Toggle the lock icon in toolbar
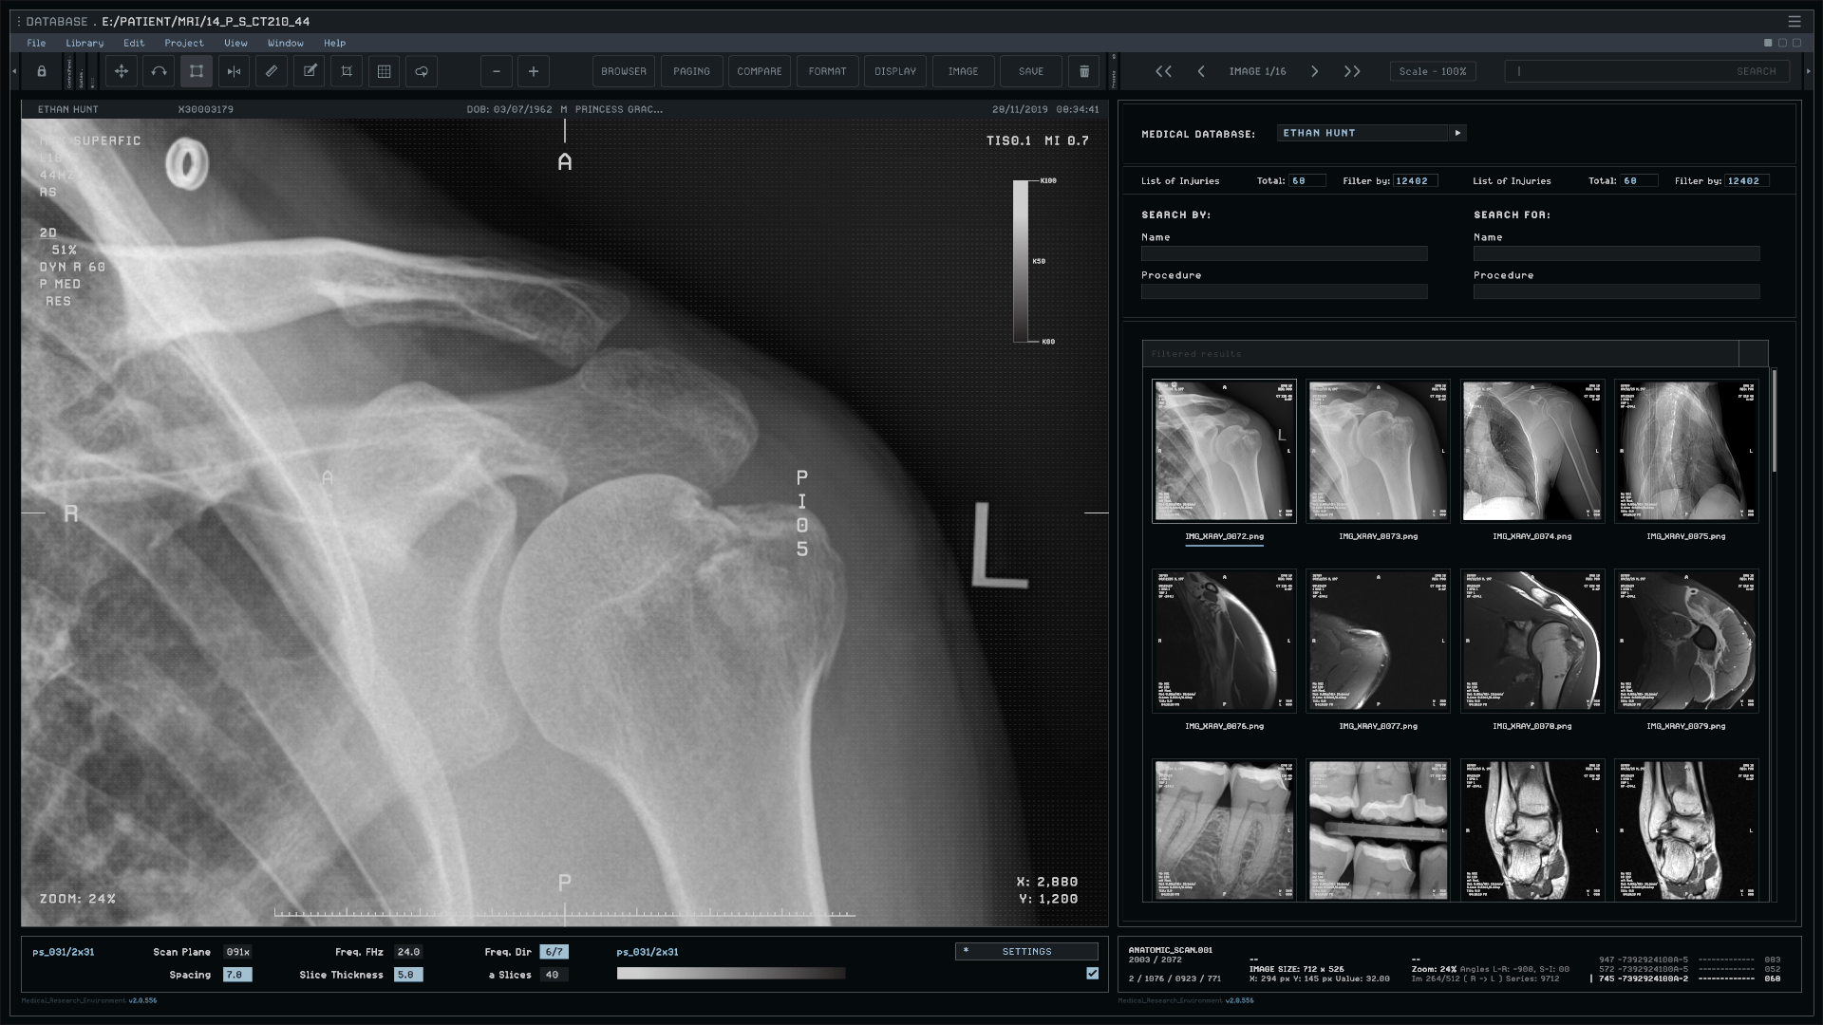1823x1025 pixels. (x=42, y=71)
